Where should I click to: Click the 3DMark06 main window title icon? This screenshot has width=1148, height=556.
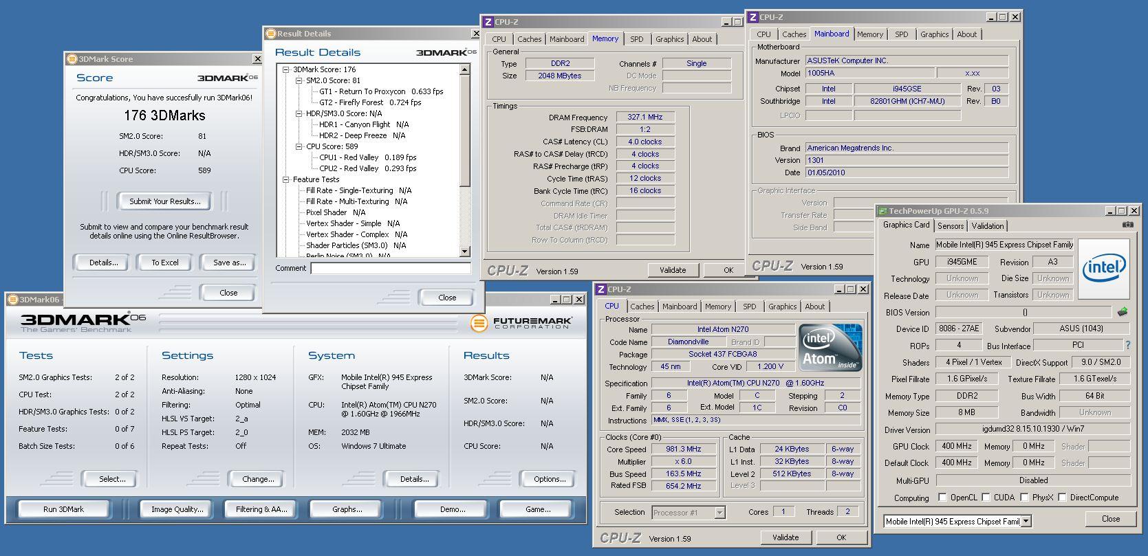click(x=12, y=300)
